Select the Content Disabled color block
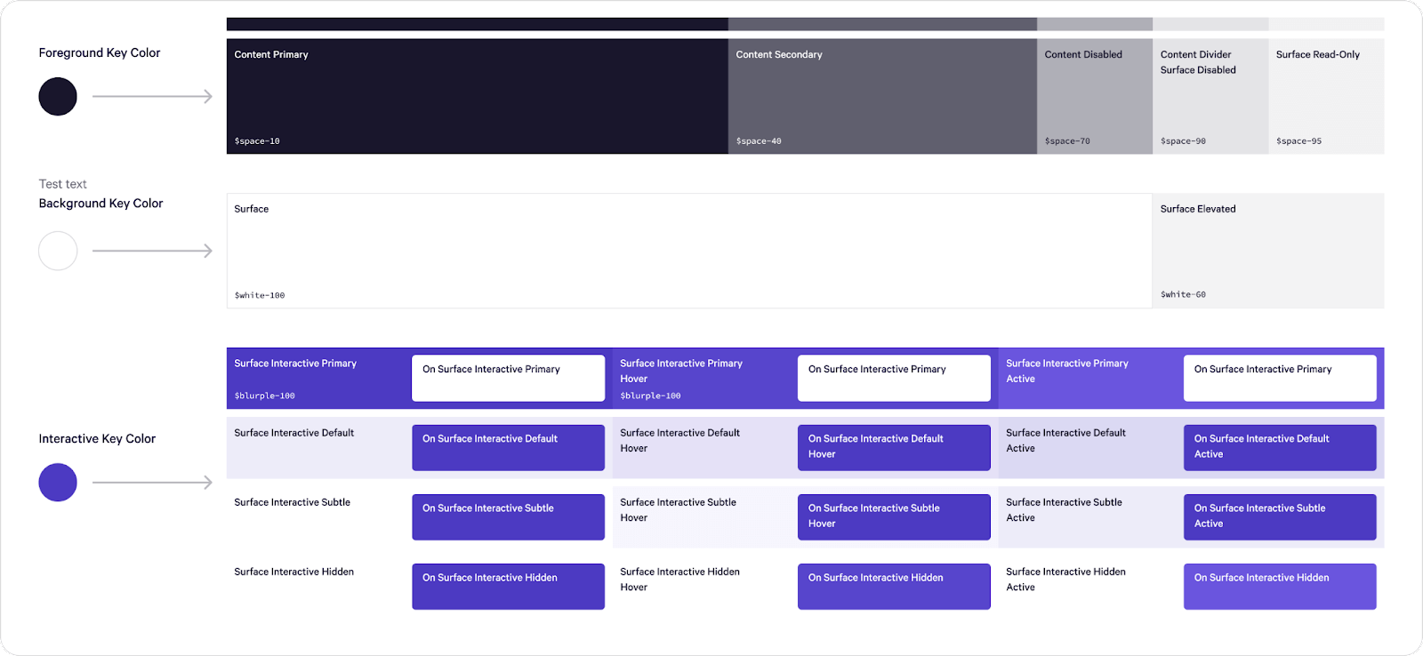Viewport: 1423px width, 656px height. click(1095, 96)
